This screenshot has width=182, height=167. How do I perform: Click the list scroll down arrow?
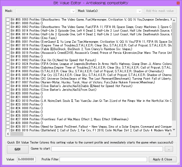pyautogui.click(x=174, y=130)
